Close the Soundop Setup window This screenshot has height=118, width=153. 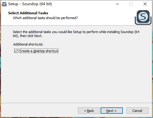pyautogui.click(x=145, y=4)
